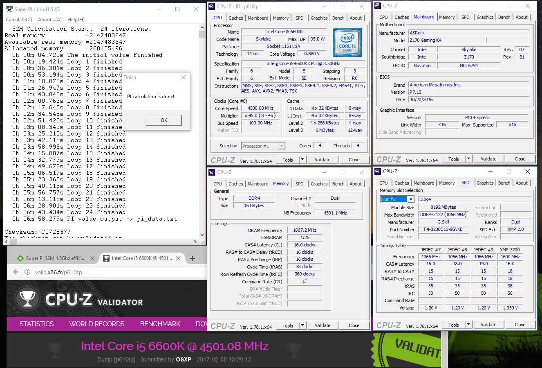Click the Checksum: C0728377 line
Screen dimensions: 542x368
click(x=38, y=232)
